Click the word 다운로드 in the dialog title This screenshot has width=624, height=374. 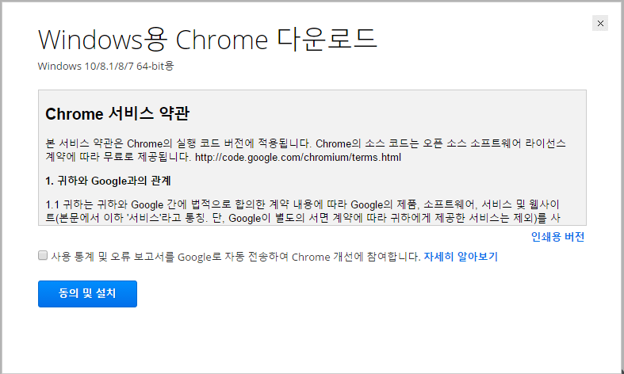327,39
